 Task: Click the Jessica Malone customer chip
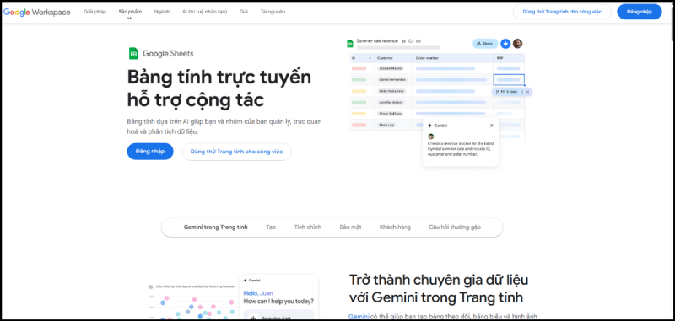point(391,68)
